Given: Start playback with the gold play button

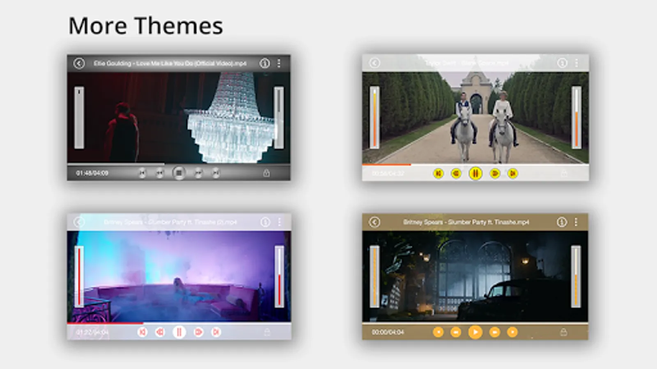Looking at the screenshot, I should coord(475,332).
